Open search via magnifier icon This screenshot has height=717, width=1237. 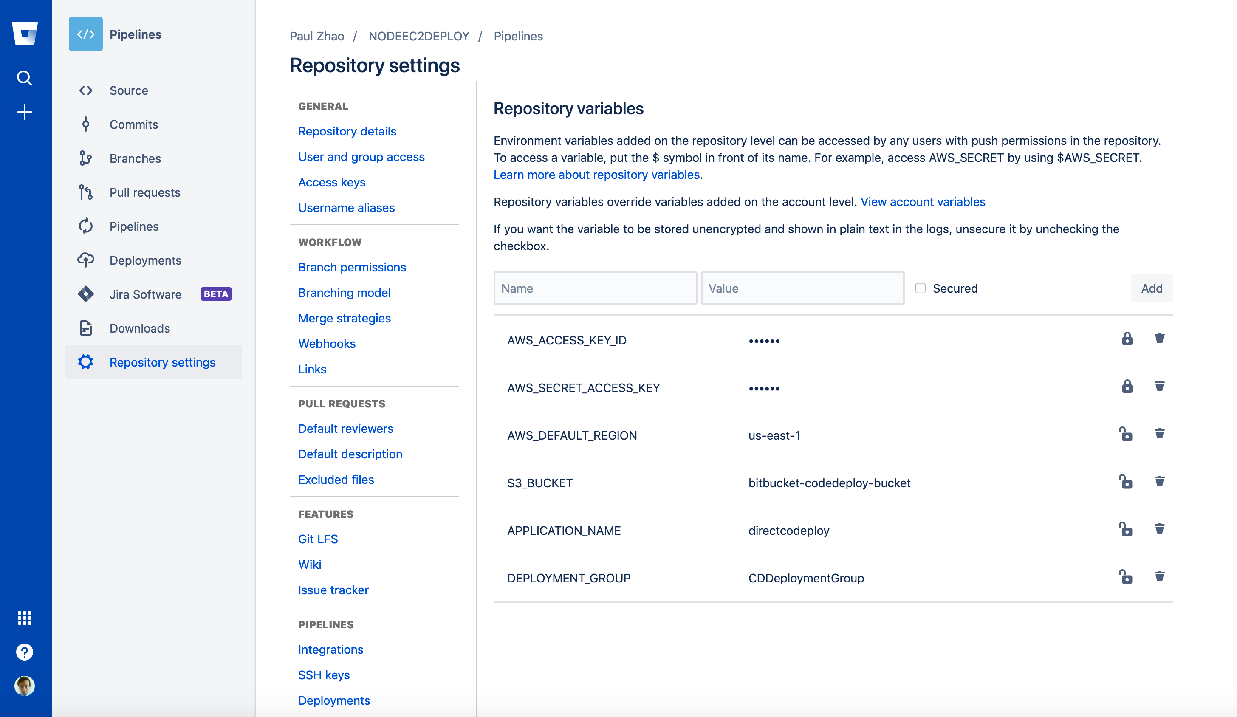pos(25,78)
